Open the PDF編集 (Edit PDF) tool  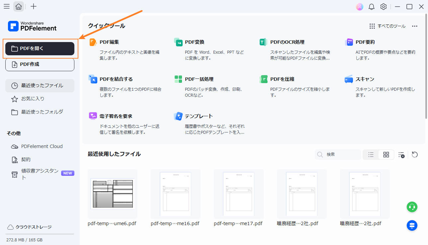(110, 42)
